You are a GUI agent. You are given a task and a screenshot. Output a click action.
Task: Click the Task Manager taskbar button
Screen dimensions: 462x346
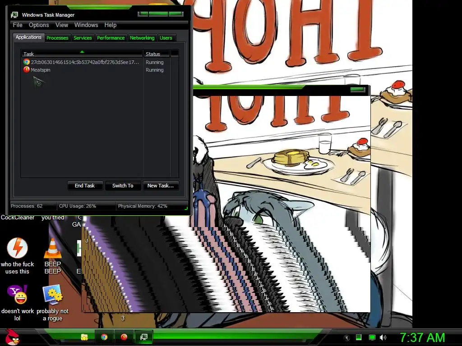click(x=144, y=337)
